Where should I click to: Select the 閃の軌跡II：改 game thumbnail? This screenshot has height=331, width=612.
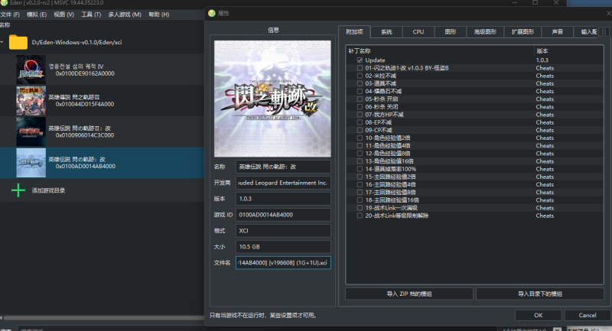[x=31, y=131]
